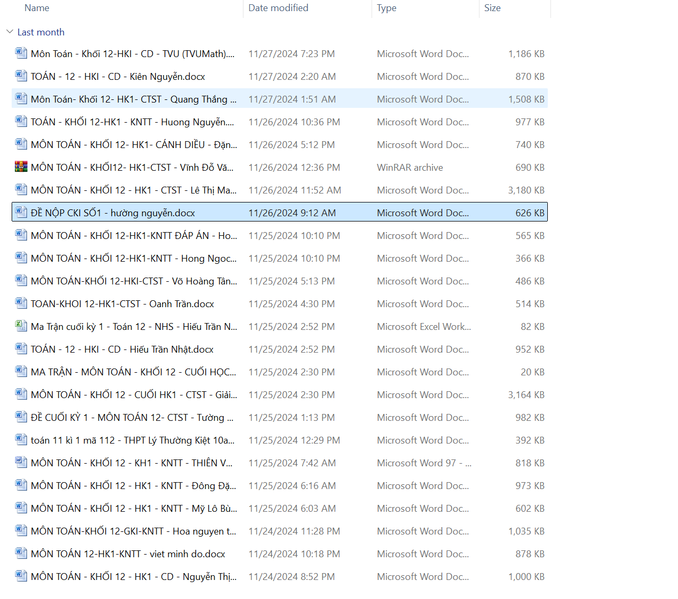Click the 3,164 KB size cell
The height and width of the screenshot is (599, 678).
(x=526, y=395)
